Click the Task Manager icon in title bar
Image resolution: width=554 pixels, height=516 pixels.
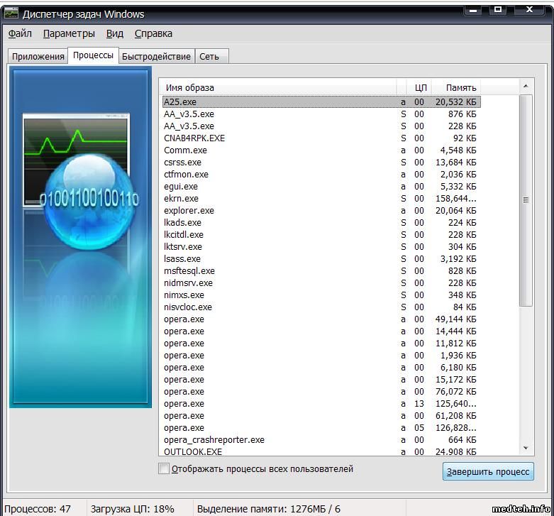[x=11, y=13]
